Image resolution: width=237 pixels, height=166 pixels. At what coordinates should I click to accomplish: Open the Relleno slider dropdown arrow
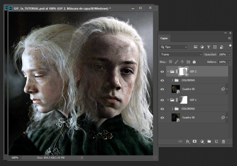pyautogui.click(x=229, y=62)
